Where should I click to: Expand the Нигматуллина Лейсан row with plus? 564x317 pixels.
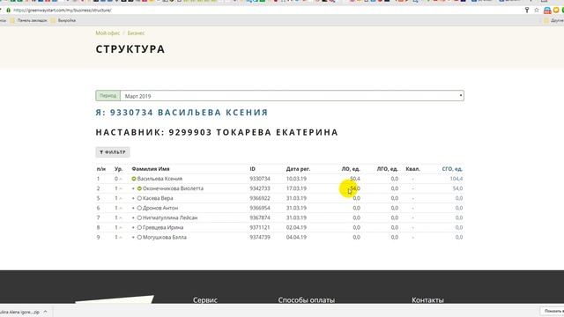click(133, 217)
